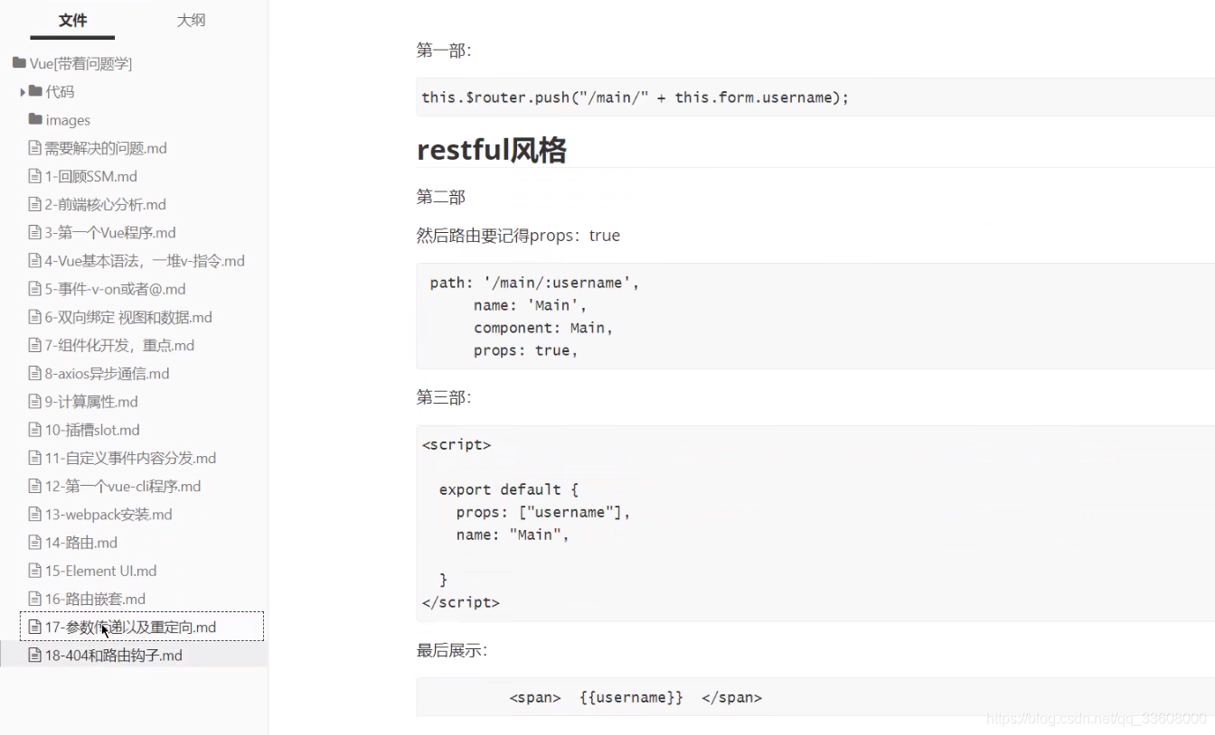Click the document icon beside 需要解决的问题.md
Image resolution: width=1215 pixels, height=735 pixels.
(34, 148)
